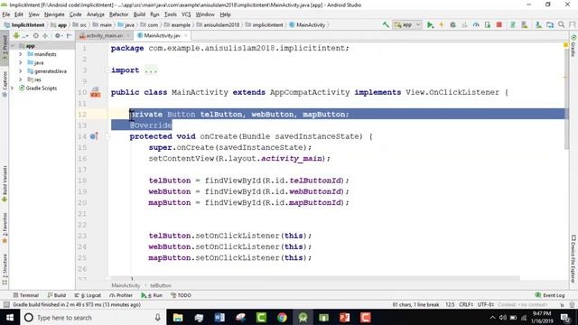Expand the java folder arrow
The width and height of the screenshot is (578, 325).
(20, 62)
